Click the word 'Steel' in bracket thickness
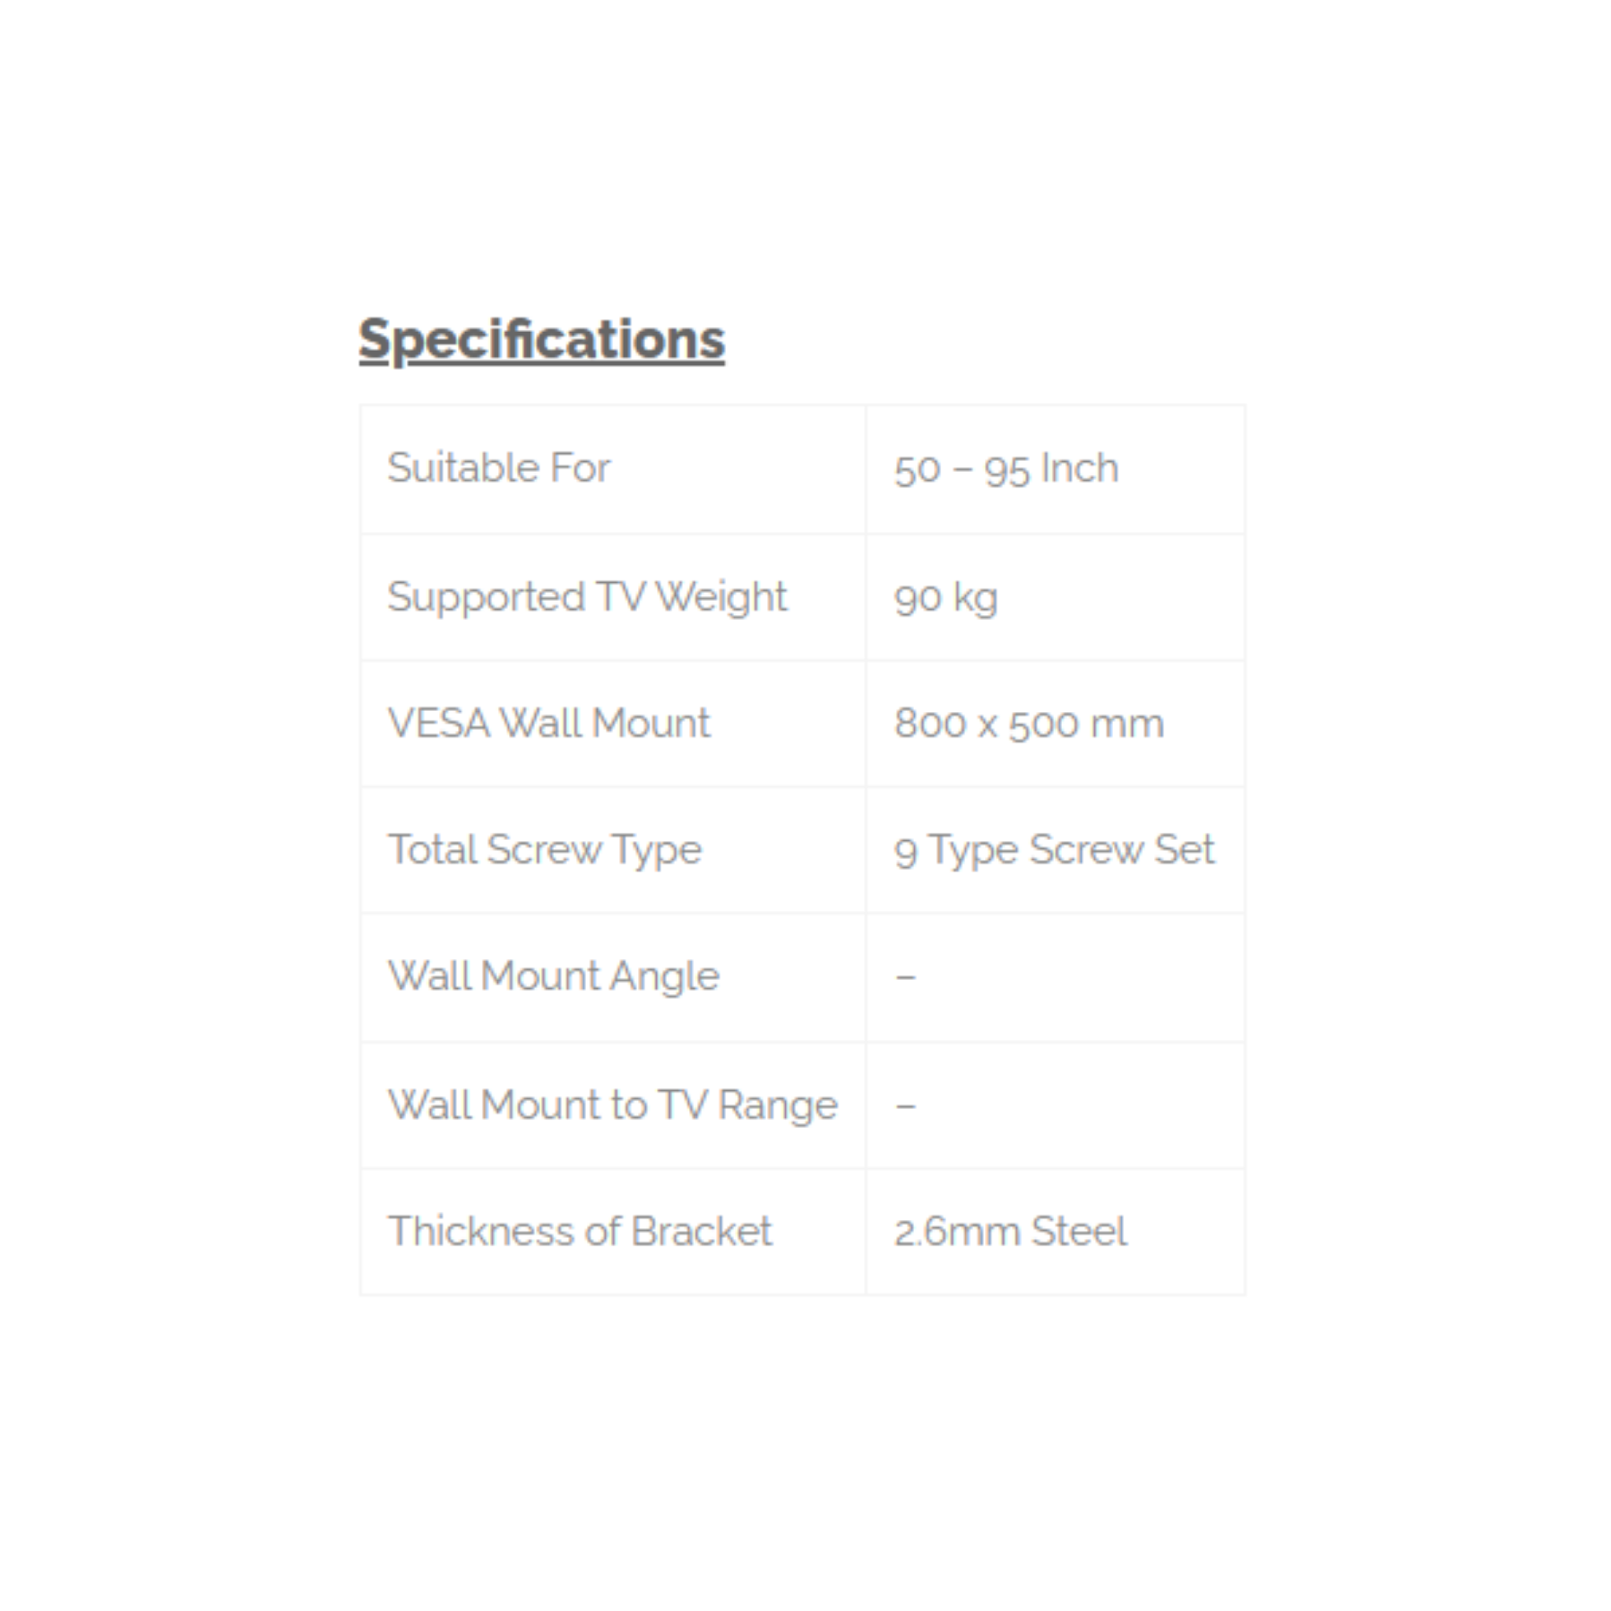The height and width of the screenshot is (1611, 1611). 1078,1232
